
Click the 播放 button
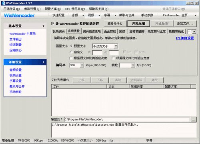coord(155,80)
